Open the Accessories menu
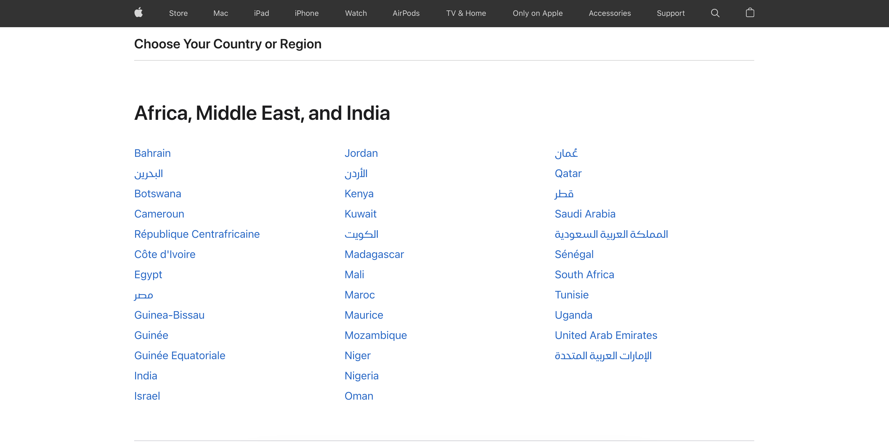889x442 pixels. [x=609, y=13]
